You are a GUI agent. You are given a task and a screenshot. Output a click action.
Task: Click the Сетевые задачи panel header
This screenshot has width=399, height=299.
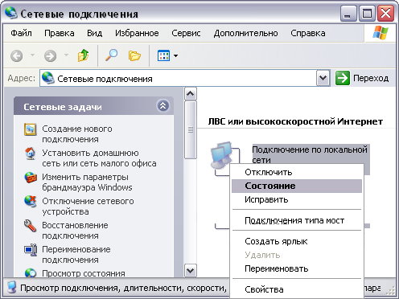pyautogui.click(x=94, y=106)
